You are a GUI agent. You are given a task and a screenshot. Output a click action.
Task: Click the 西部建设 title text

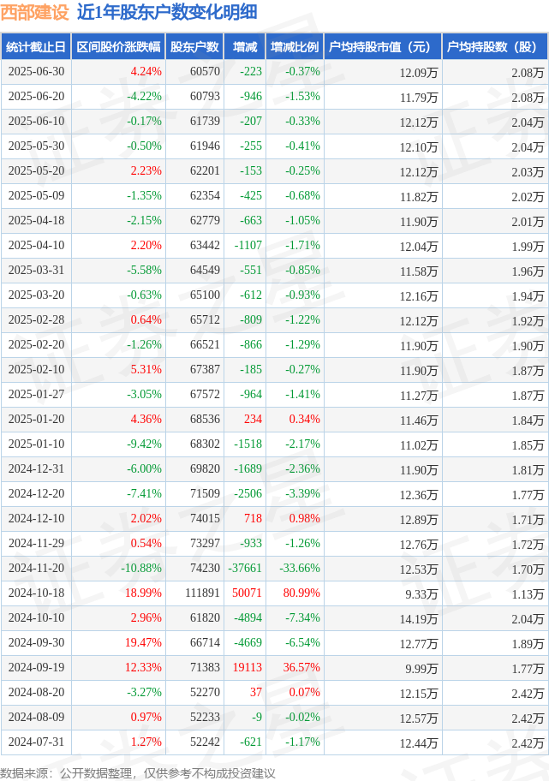[x=34, y=13]
